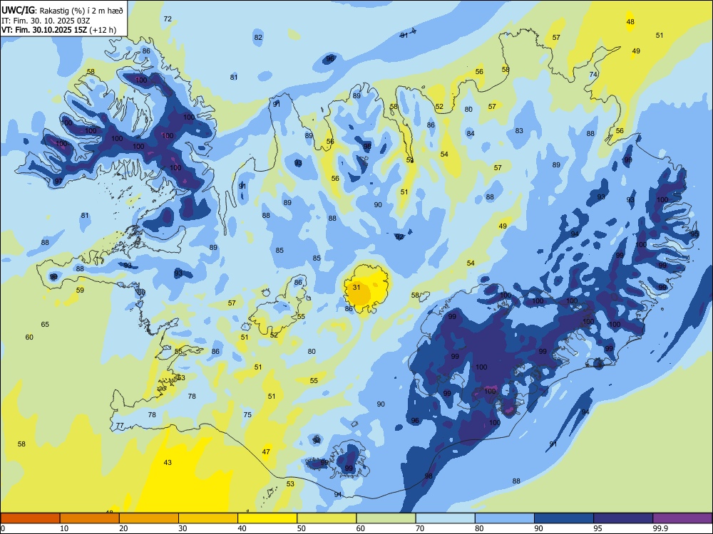Click the '72' humidity value
Screen dimensions: 713x534
[168, 19]
